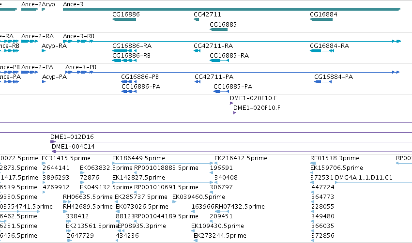The image size is (412, 243).
Task: Click the 338412 feature label
Action: pyautogui.click(x=77, y=216)
